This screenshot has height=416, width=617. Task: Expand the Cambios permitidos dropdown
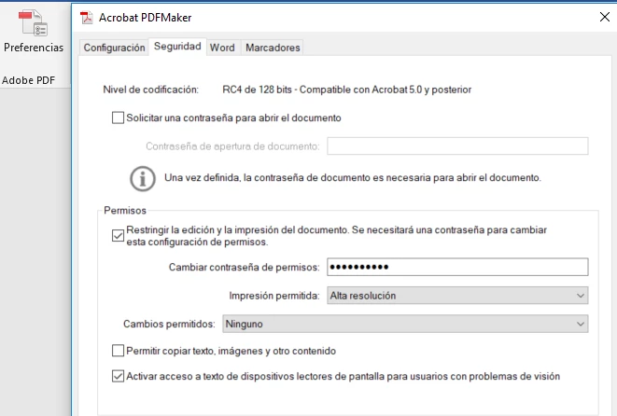405,324
